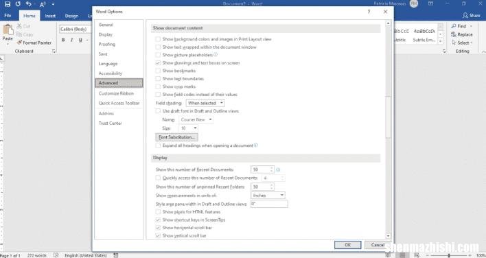
Task: Click info icon beside Recent Documents count
Action: point(278,169)
